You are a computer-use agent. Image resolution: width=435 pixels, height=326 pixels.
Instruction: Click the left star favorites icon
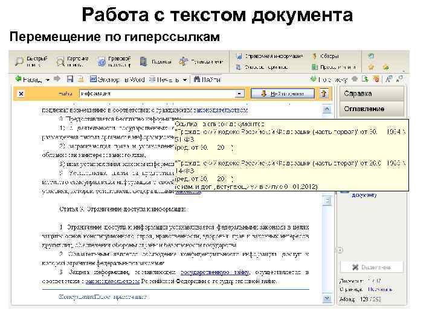371,67
